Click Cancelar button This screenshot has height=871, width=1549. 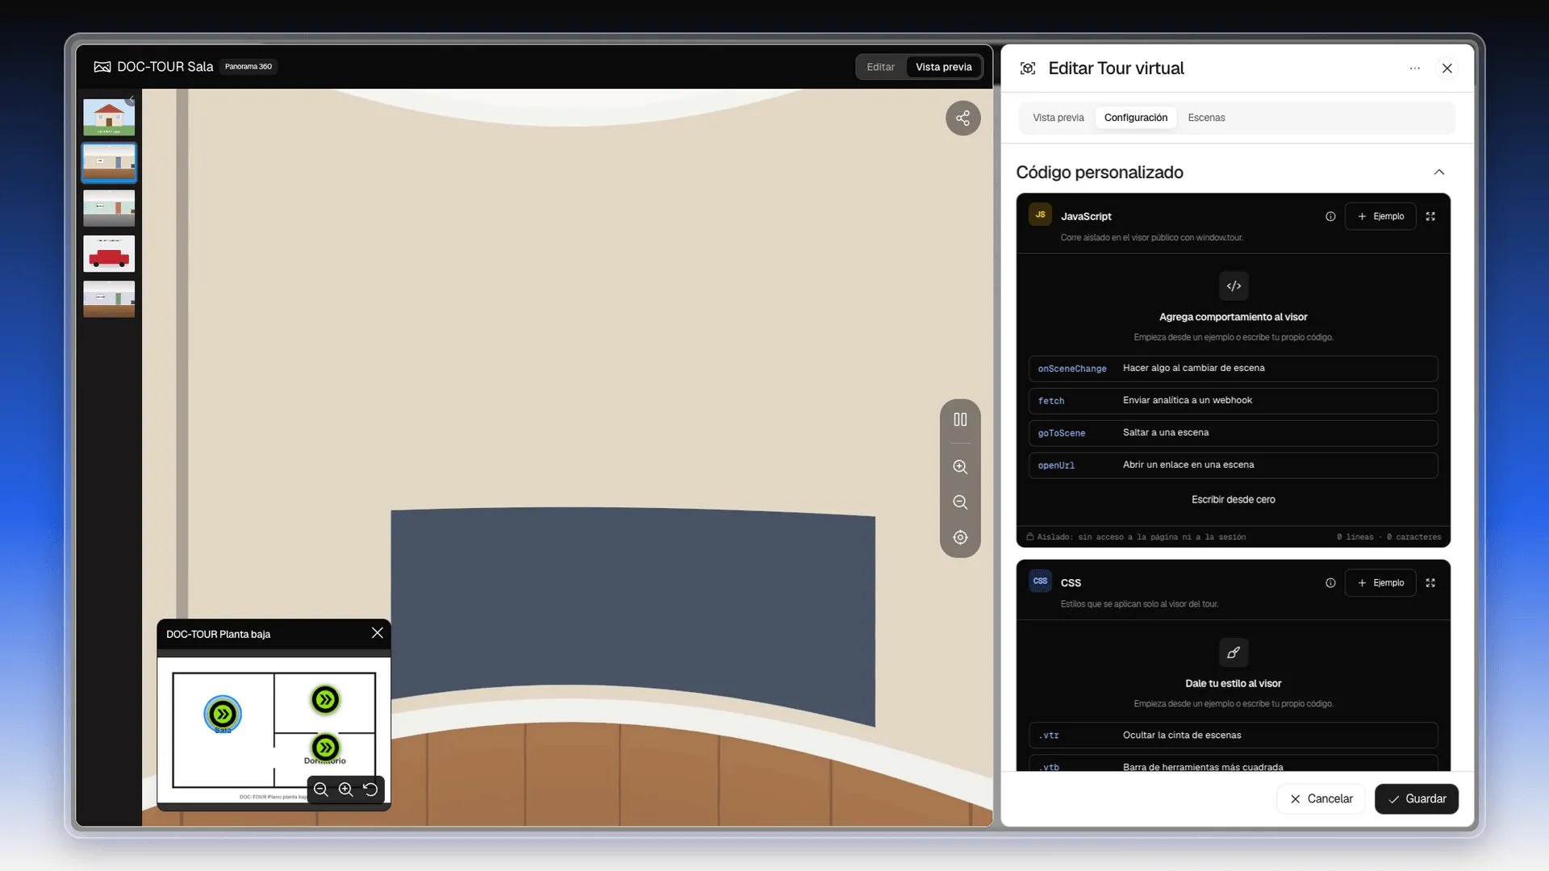[1321, 799]
